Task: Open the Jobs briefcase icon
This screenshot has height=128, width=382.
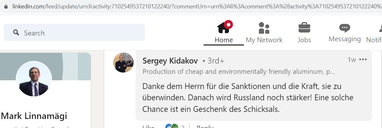Action: [x=304, y=27]
